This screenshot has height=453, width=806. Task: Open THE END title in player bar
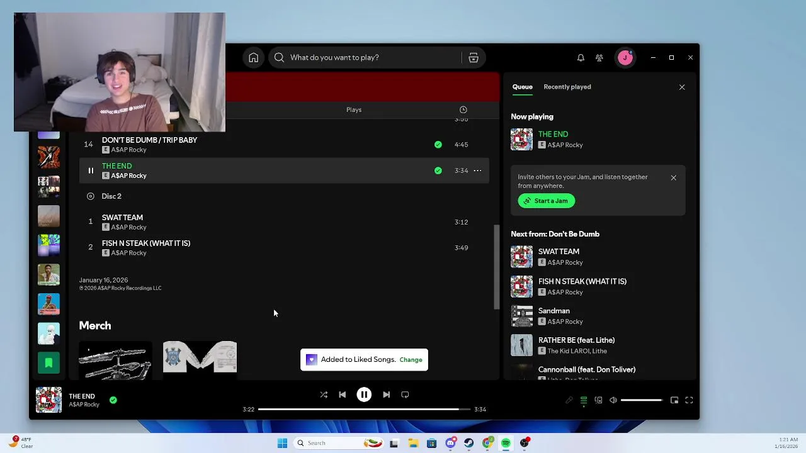click(82, 396)
